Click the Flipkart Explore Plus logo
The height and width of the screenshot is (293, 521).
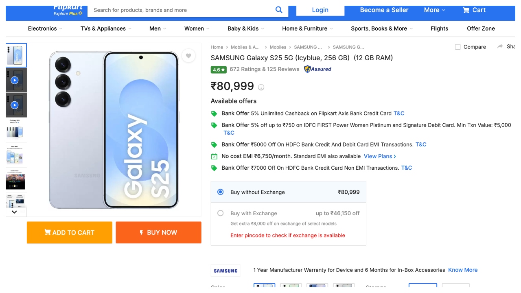68,10
